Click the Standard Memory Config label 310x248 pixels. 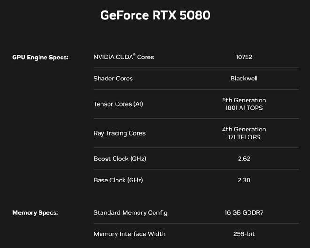click(x=131, y=213)
